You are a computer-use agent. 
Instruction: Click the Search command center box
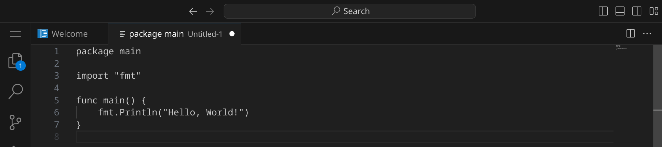(x=350, y=11)
